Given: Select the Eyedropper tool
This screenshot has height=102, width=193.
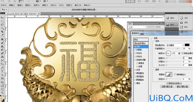Looking at the screenshot, I should pyautogui.click(x=2, y=35).
